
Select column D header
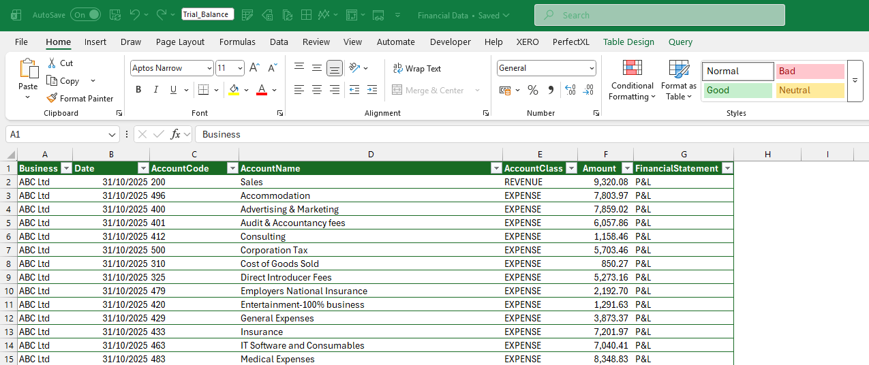[x=371, y=155]
